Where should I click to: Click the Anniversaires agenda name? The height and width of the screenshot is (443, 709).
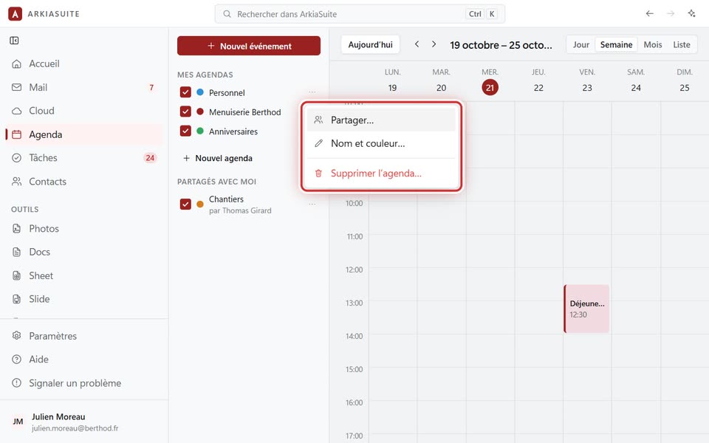(x=233, y=131)
